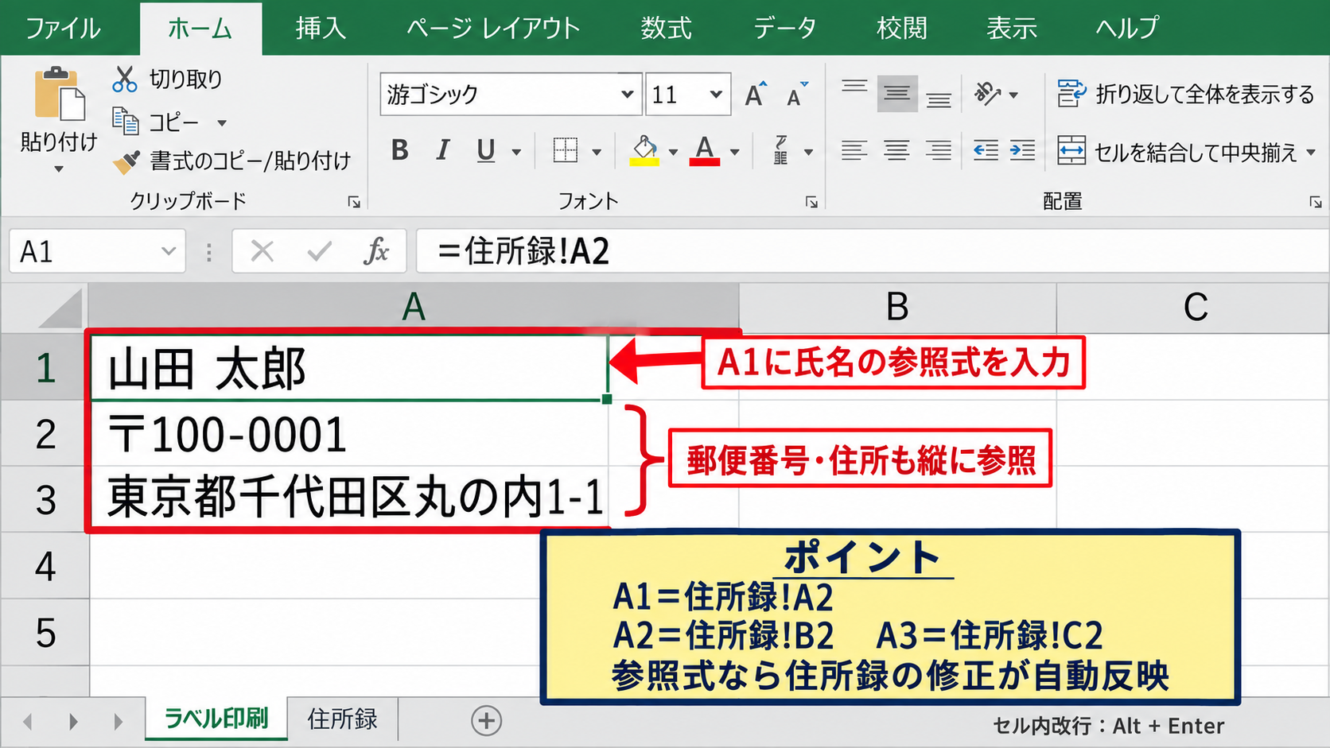This screenshot has width=1330, height=748.
Task: Switch to the データ tab
Action: tap(785, 29)
